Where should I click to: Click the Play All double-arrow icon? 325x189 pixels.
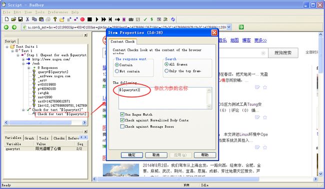(103, 19)
